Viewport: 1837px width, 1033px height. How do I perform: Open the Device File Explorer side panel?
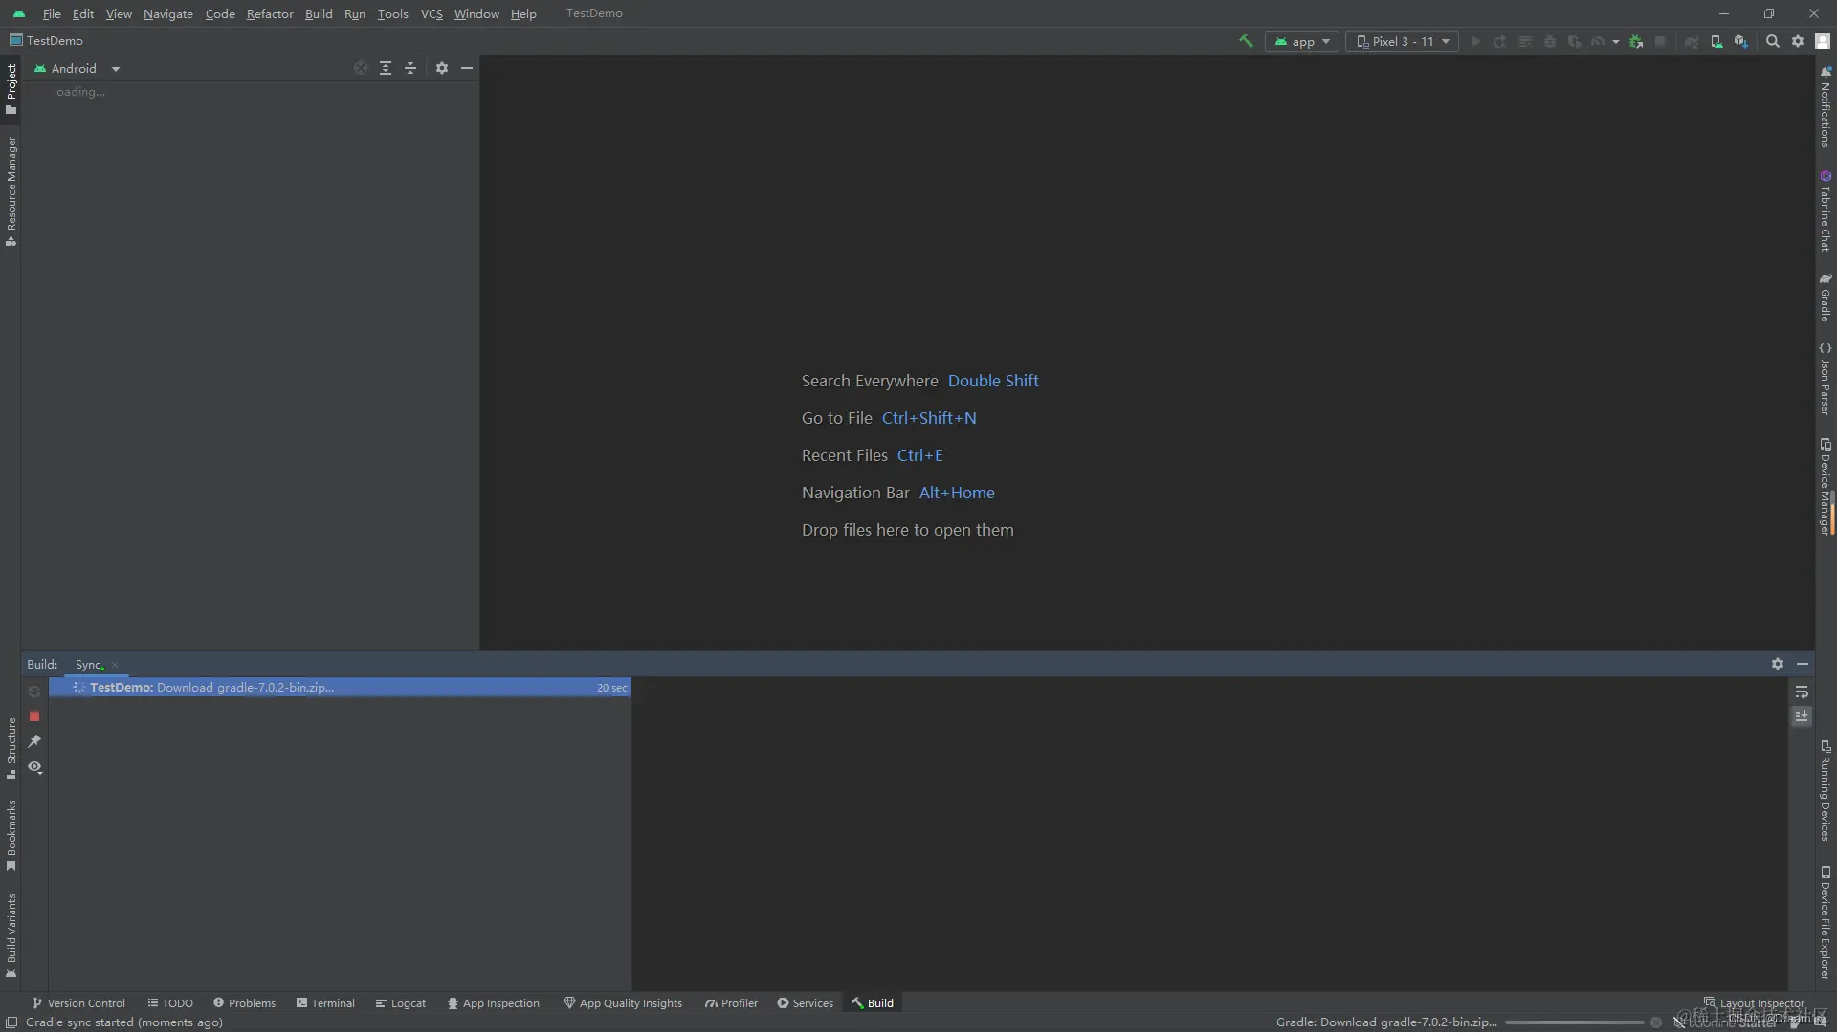pos(1826,923)
